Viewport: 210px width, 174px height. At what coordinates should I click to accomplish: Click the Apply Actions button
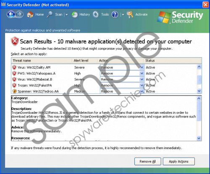tap(178, 161)
